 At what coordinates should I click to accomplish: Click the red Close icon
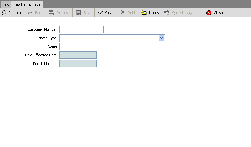[209, 13]
